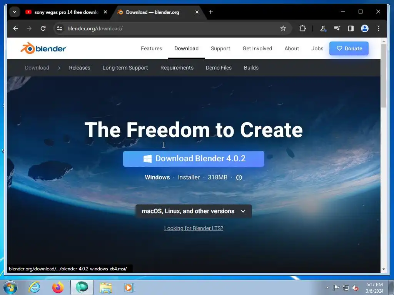Open site information icon in address bar
The image size is (394, 295).
pos(60,28)
